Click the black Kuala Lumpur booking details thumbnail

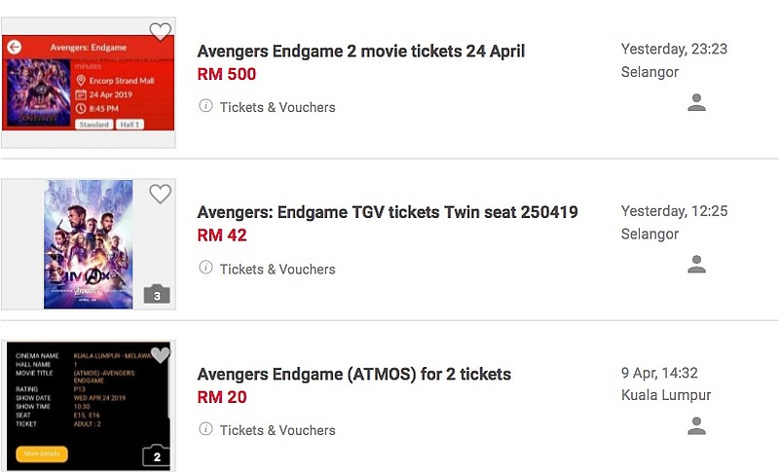click(x=89, y=406)
